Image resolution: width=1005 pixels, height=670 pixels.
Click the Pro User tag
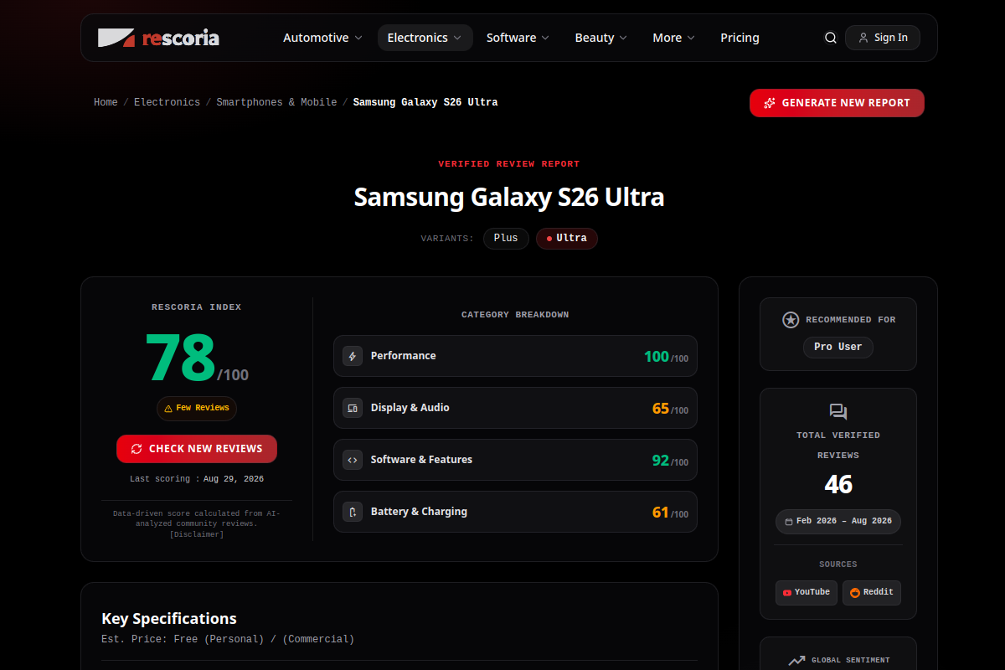(838, 347)
